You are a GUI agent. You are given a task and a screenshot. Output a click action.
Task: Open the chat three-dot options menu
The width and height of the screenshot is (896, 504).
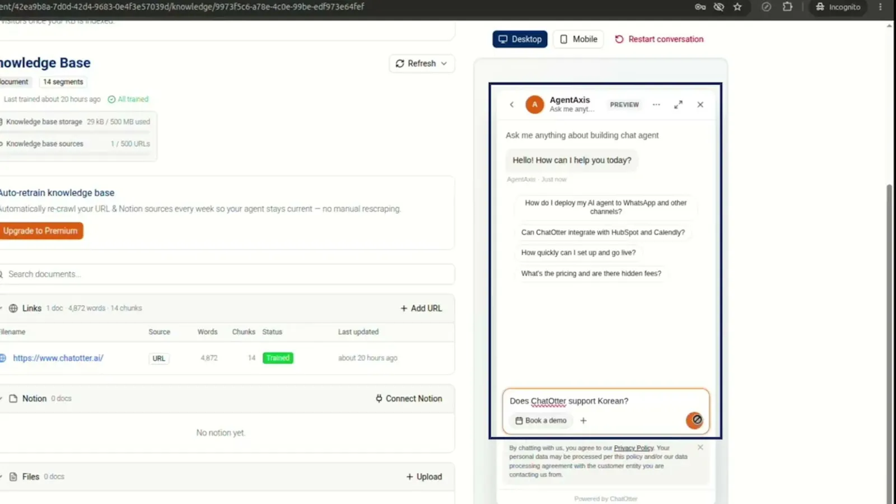(656, 105)
